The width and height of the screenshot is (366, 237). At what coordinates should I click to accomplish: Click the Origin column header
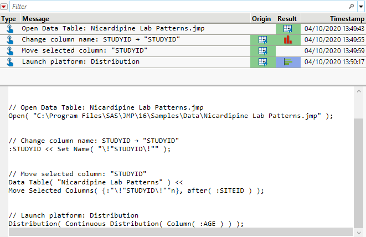[261, 19]
